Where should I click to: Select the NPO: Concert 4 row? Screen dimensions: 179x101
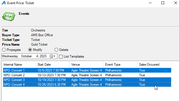pyautogui.click(x=87, y=85)
